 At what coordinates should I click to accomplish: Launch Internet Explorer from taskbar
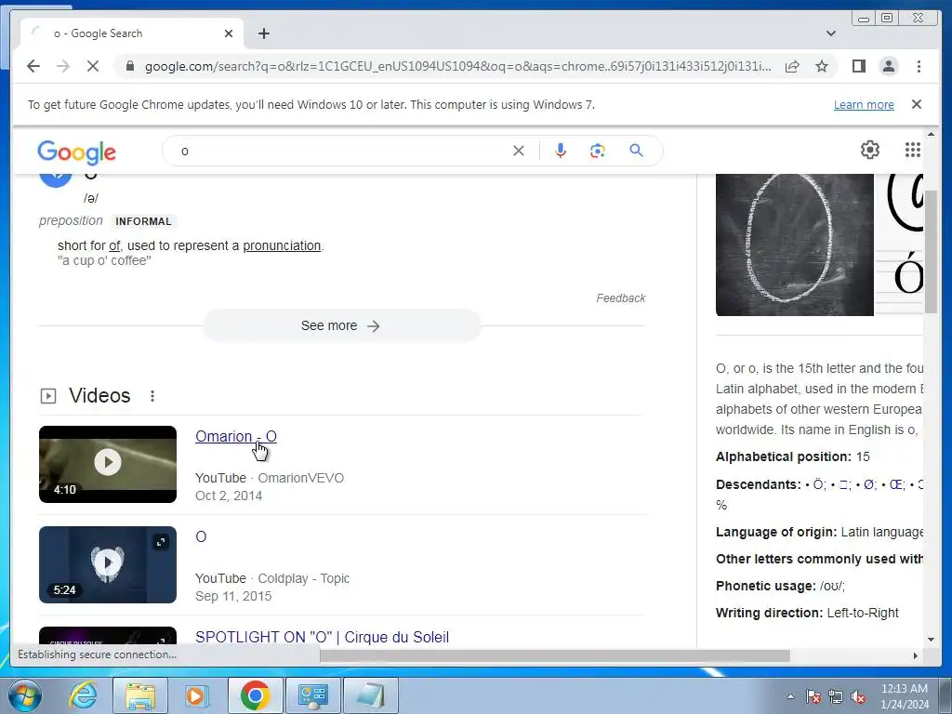click(83, 695)
